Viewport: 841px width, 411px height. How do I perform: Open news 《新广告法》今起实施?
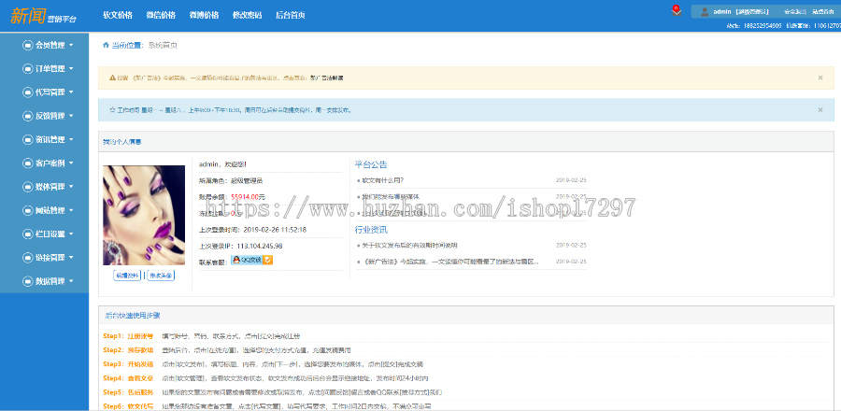[450, 262]
